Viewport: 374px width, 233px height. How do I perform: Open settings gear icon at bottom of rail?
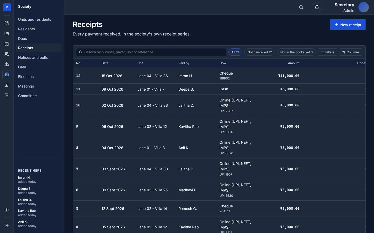(7, 210)
